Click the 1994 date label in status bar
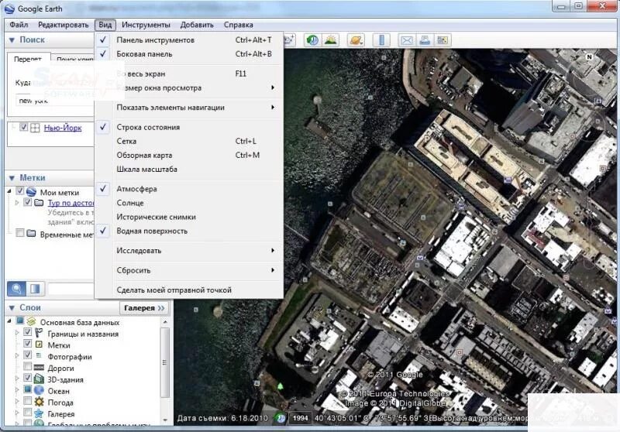620x432 pixels. point(300,418)
